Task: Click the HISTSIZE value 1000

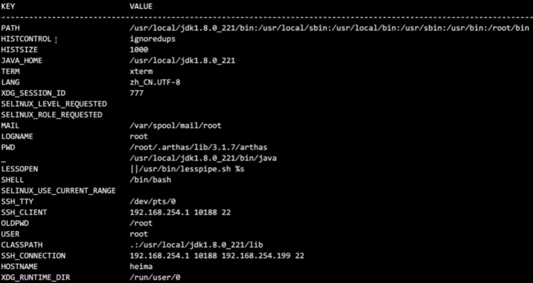Action: (x=139, y=50)
